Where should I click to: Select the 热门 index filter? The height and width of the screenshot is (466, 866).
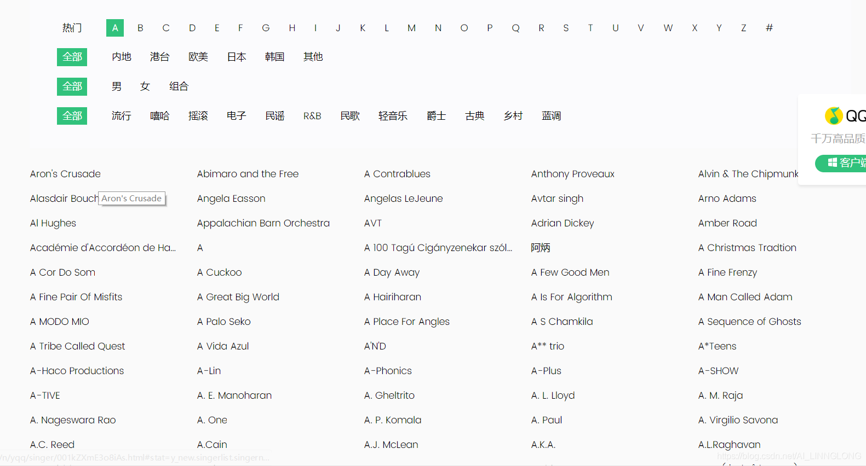pyautogui.click(x=72, y=28)
